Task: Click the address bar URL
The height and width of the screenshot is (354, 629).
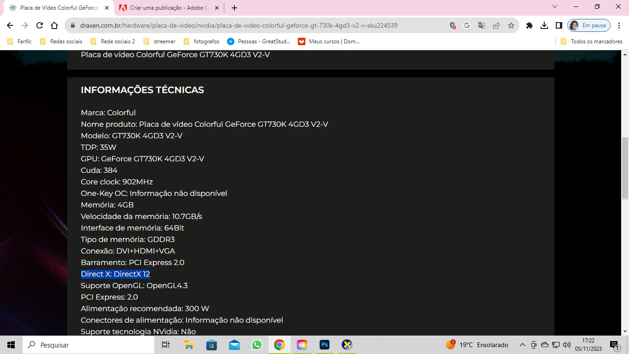Action: point(239,26)
